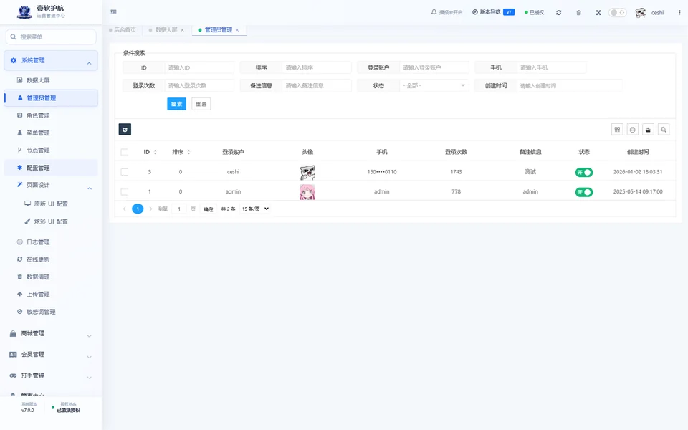Click the 登录账户 search input field
This screenshot has height=430, width=688.
[x=434, y=67]
